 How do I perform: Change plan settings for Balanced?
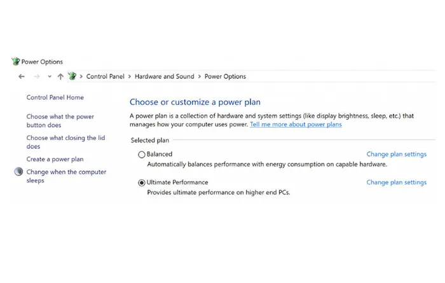click(x=396, y=154)
